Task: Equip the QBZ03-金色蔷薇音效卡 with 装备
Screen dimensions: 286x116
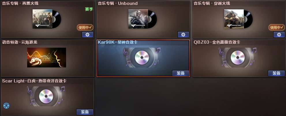Action: click(276, 73)
